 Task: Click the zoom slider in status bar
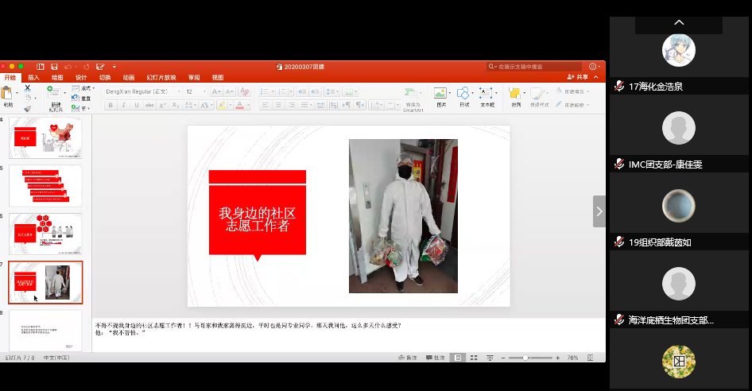[x=528, y=358]
